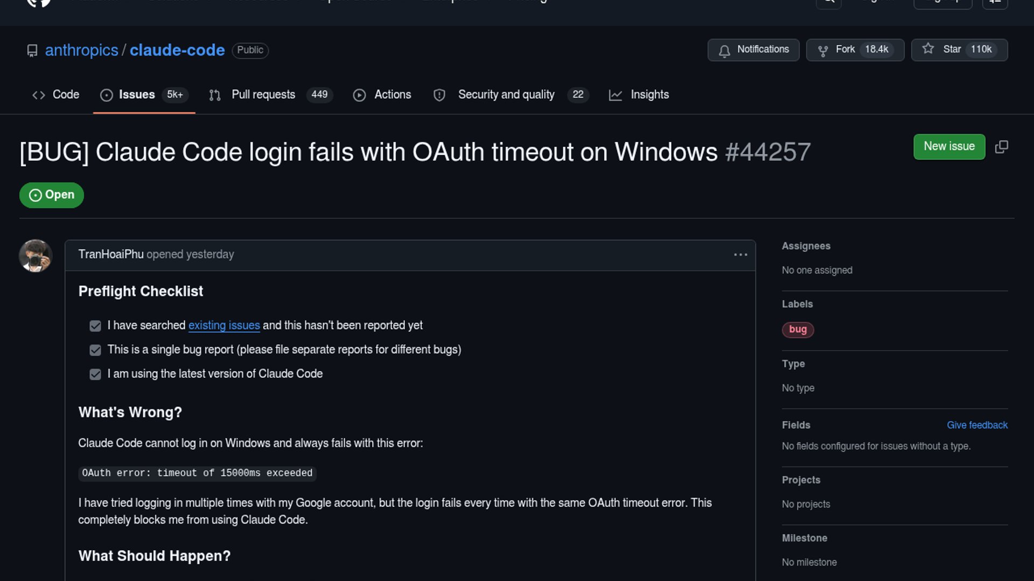Toggle the latest version checkbox
The width and height of the screenshot is (1034, 581).
(95, 374)
